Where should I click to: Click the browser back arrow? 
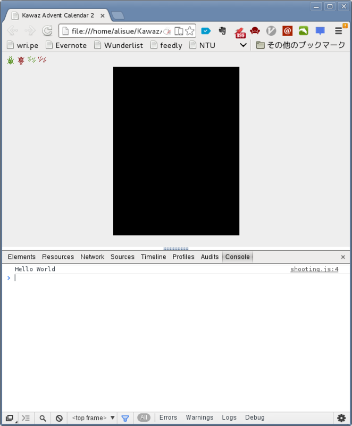[x=12, y=30]
